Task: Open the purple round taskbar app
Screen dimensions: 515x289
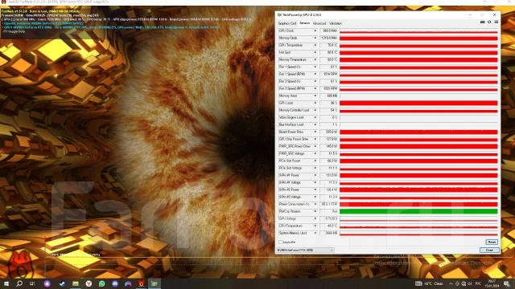Action: point(47,283)
